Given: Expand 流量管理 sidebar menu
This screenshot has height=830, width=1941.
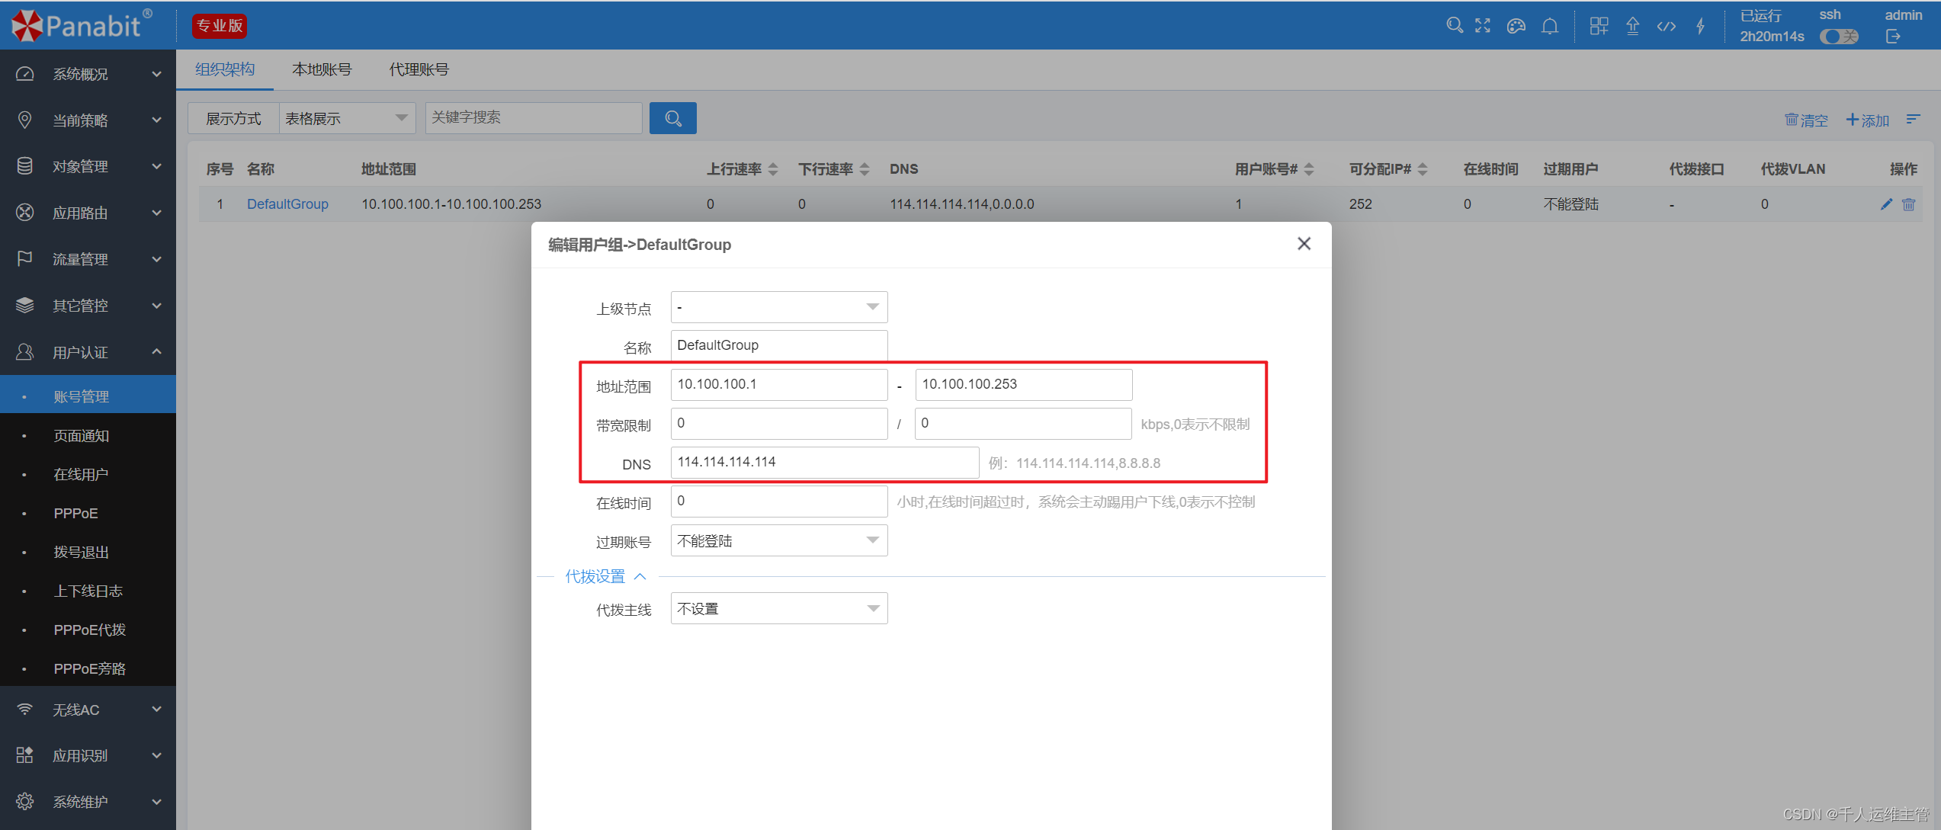Looking at the screenshot, I should click(88, 259).
